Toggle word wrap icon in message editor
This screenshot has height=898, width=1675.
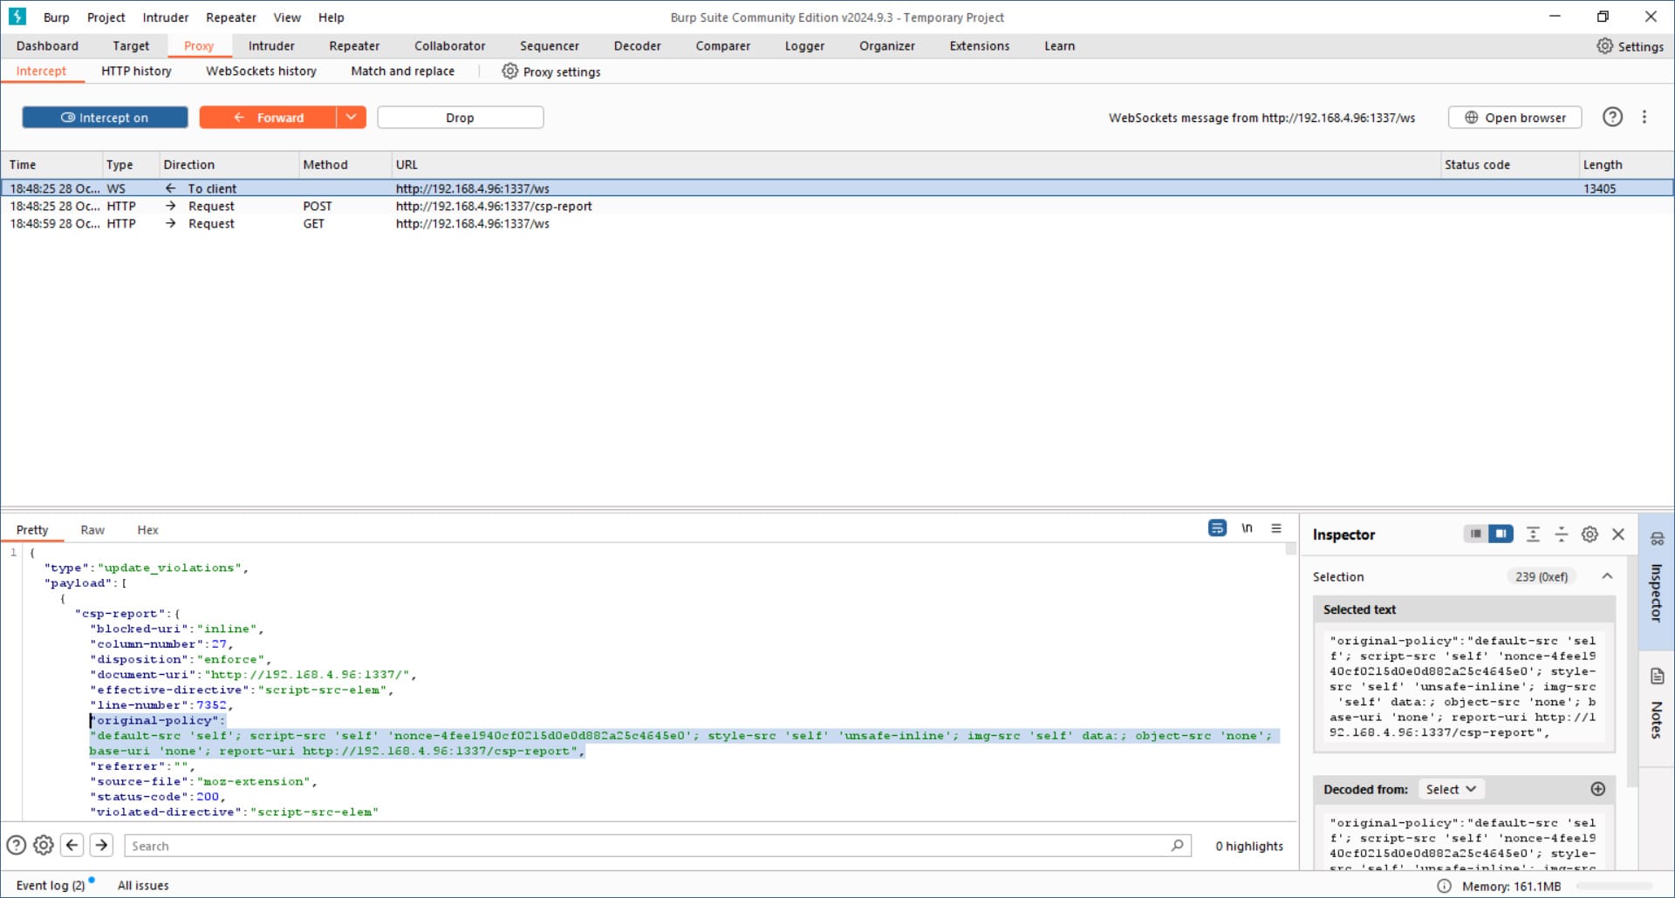(1217, 528)
